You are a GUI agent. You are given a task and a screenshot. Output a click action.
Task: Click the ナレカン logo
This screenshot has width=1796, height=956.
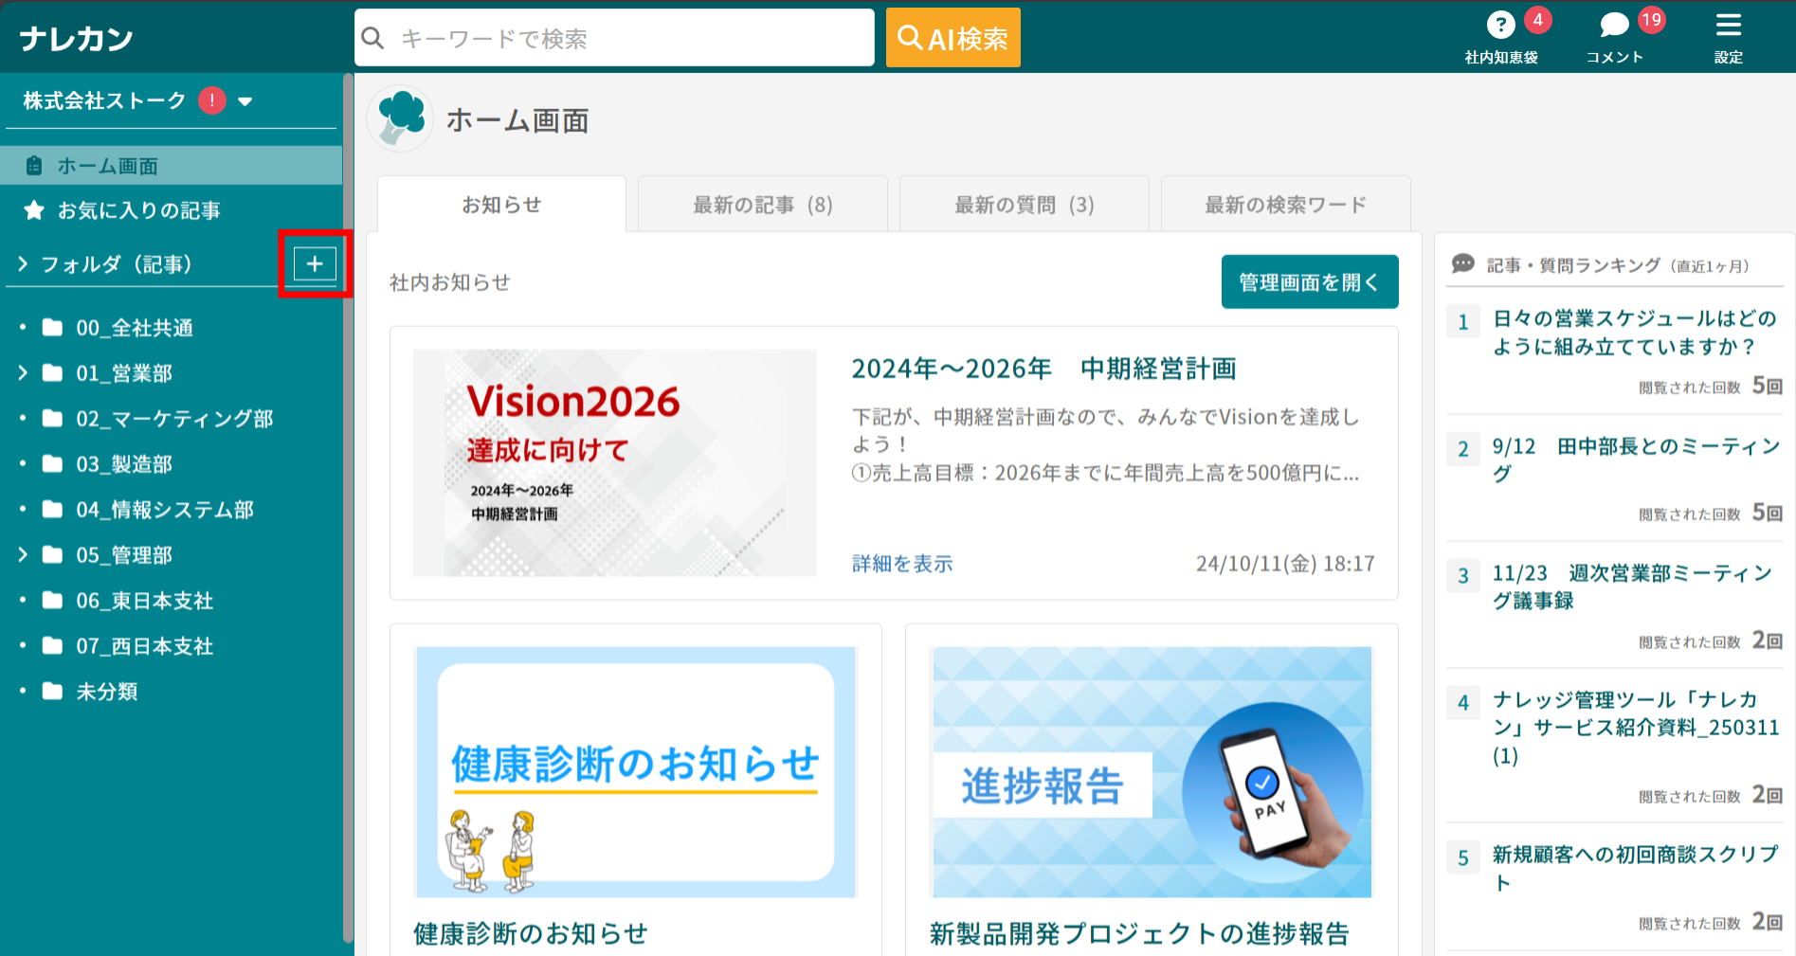tap(76, 38)
